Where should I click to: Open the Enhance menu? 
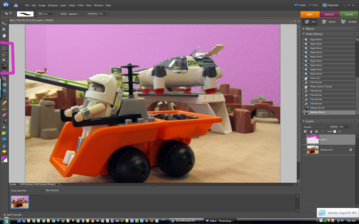click(x=52, y=5)
